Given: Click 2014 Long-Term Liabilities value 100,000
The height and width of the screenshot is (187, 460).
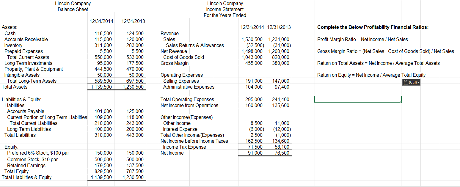Looking at the screenshot, I should pyautogui.click(x=103, y=129).
